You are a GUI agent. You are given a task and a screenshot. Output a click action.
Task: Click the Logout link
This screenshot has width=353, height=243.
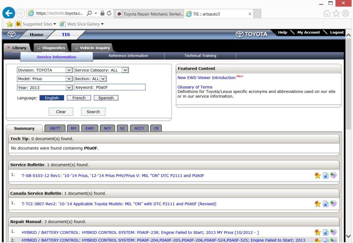[337, 32]
